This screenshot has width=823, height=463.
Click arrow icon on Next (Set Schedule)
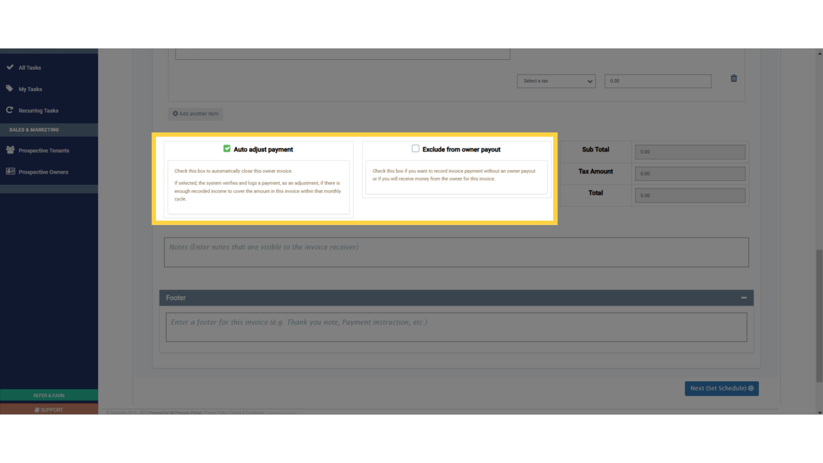coord(751,388)
